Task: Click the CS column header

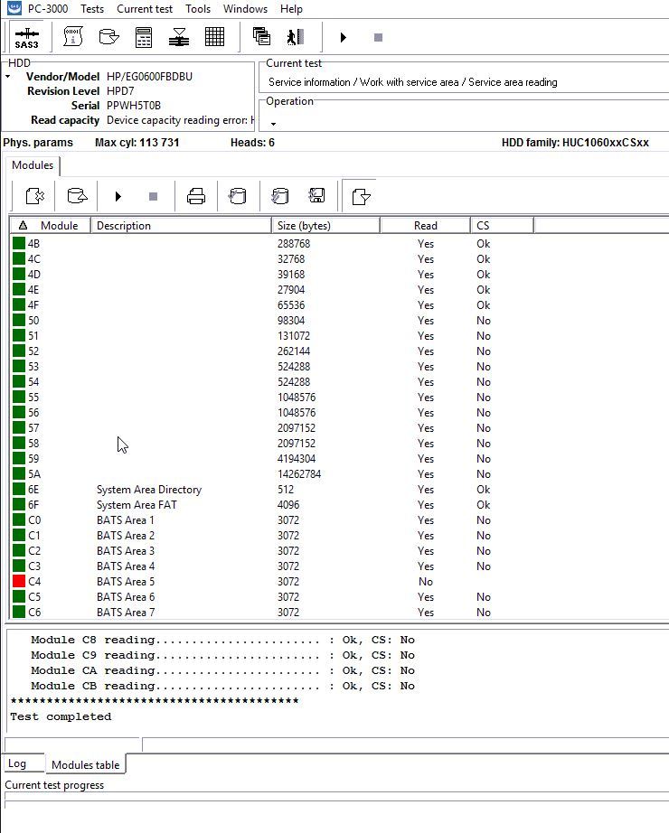Action: 483,226
